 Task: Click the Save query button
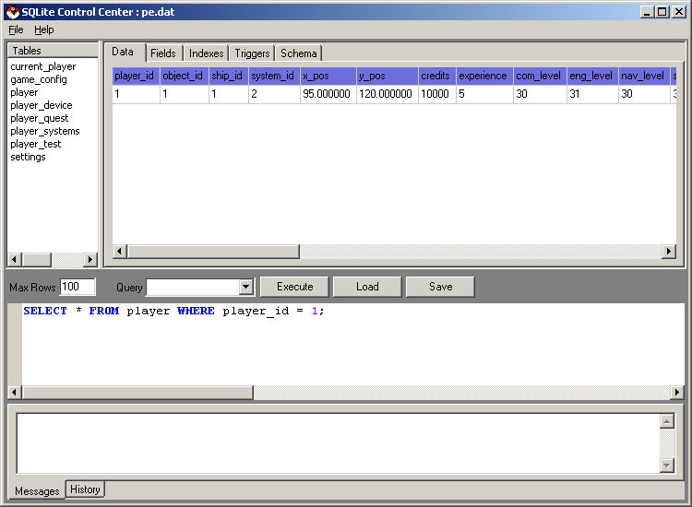(440, 287)
